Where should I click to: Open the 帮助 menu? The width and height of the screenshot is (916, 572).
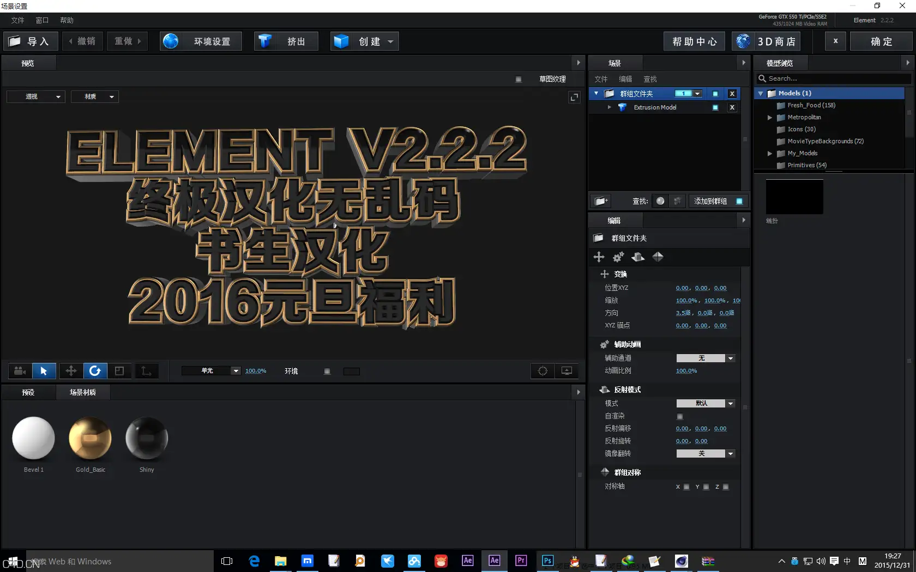[67, 20]
